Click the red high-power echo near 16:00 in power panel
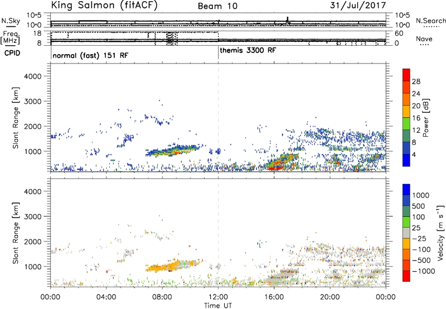Viewport: 446px width, 309px height. click(275, 168)
